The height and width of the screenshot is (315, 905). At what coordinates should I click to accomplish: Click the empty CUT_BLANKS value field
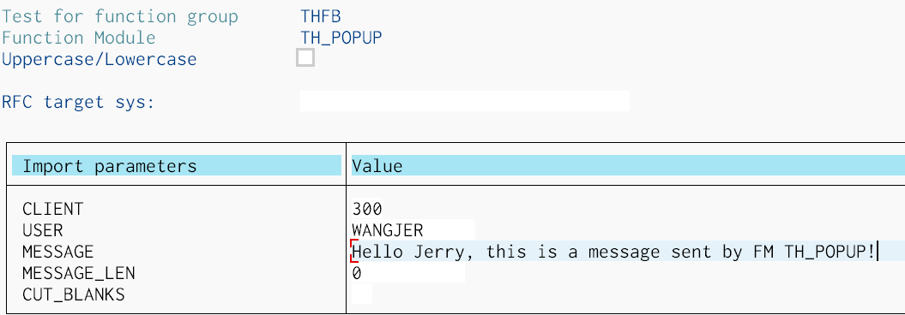362,294
